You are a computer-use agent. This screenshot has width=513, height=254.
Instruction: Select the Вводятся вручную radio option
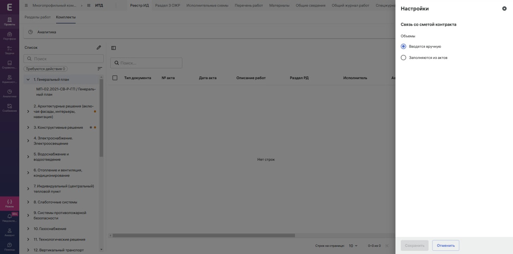pos(404,46)
